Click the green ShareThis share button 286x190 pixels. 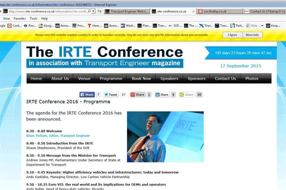coord(187,94)
